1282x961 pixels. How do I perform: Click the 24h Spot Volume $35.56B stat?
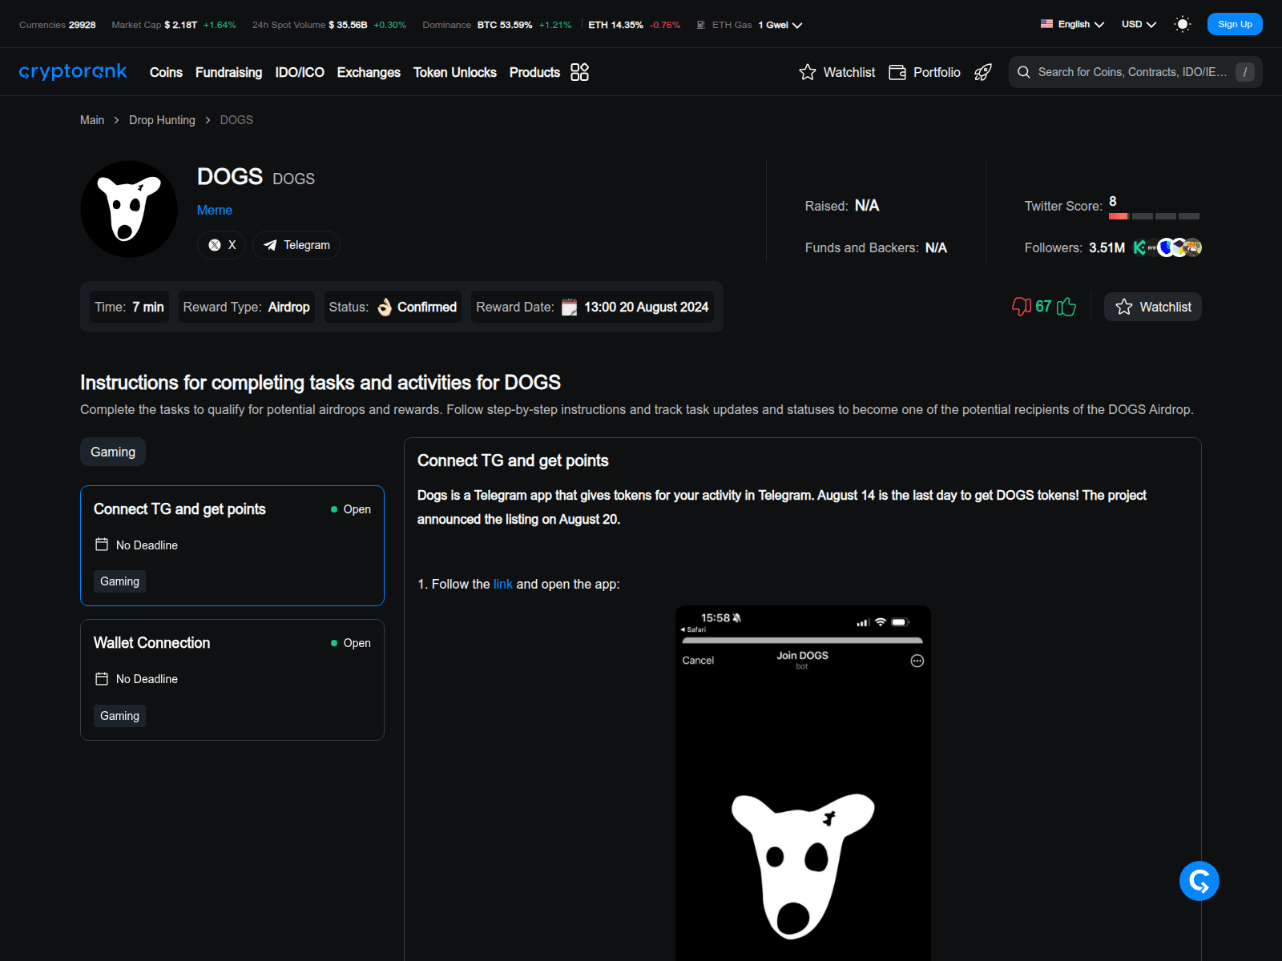pyautogui.click(x=329, y=25)
